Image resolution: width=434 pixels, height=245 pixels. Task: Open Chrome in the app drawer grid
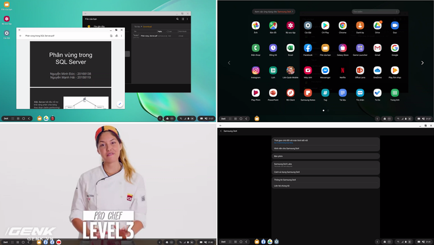pos(343,26)
